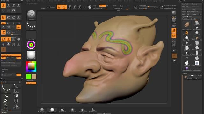
Task: Click the Draw button in the top shelf
Action: point(64,7)
